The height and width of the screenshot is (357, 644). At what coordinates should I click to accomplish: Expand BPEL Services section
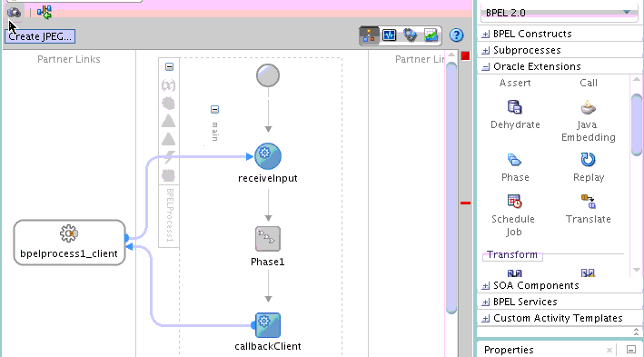coord(486,302)
